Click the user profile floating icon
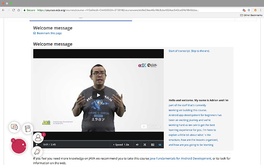Image resolution: width=264 pixels, height=165 pixels. click(x=38, y=138)
